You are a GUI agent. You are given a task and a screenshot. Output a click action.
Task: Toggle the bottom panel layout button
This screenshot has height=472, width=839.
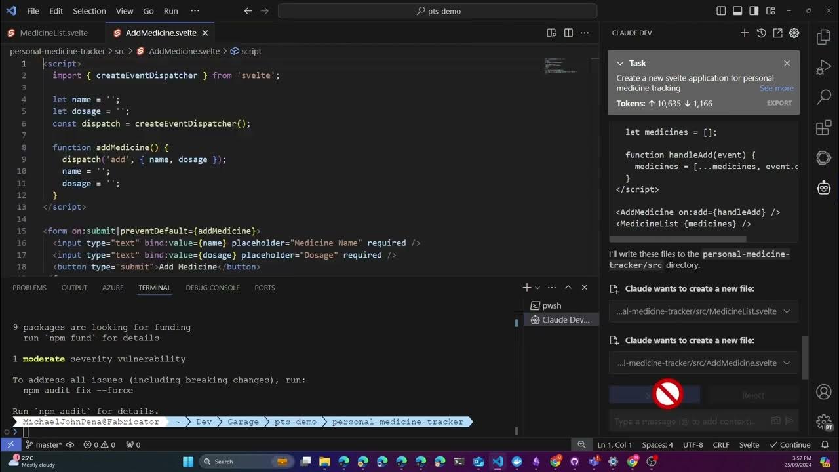point(737,11)
